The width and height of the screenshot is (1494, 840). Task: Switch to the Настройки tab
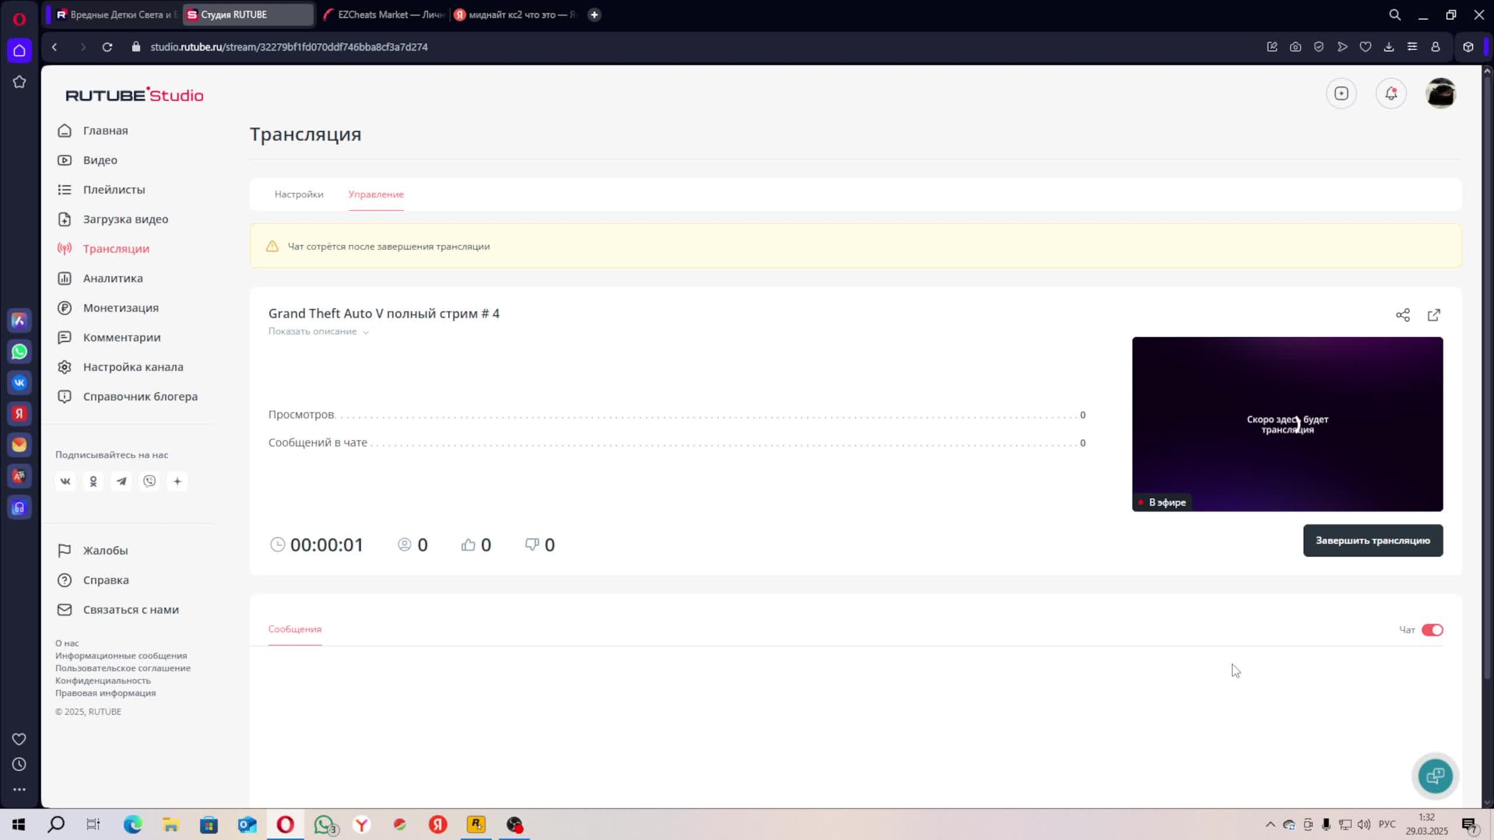[299, 194]
